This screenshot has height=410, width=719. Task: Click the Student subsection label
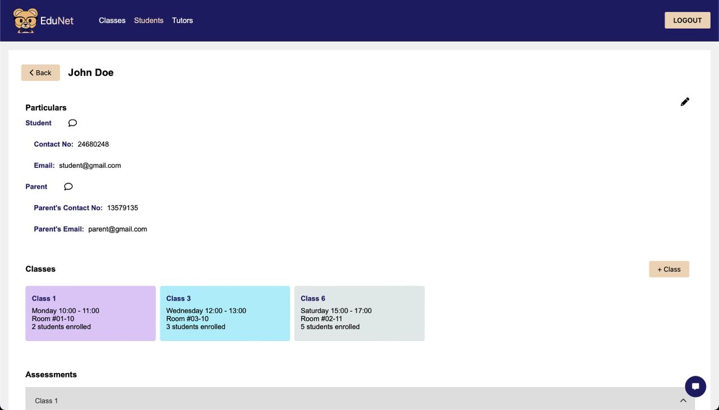tap(38, 123)
